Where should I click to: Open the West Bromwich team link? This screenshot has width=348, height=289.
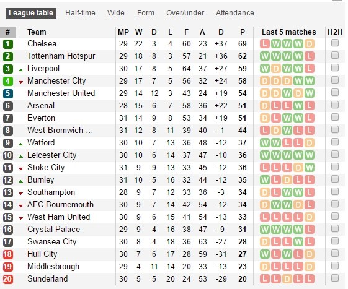click(60, 130)
